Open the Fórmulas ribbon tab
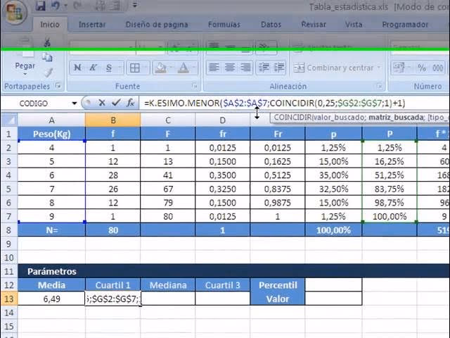 224,24
